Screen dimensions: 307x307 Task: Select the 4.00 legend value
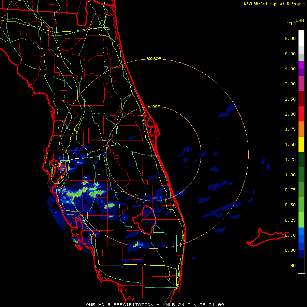click(290, 69)
